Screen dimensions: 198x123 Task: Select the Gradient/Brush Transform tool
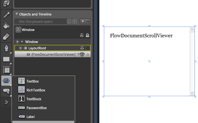6,37
